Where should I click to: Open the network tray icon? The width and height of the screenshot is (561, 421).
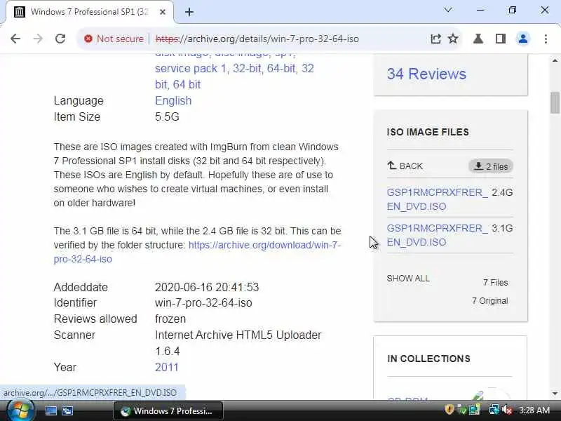tap(494, 410)
